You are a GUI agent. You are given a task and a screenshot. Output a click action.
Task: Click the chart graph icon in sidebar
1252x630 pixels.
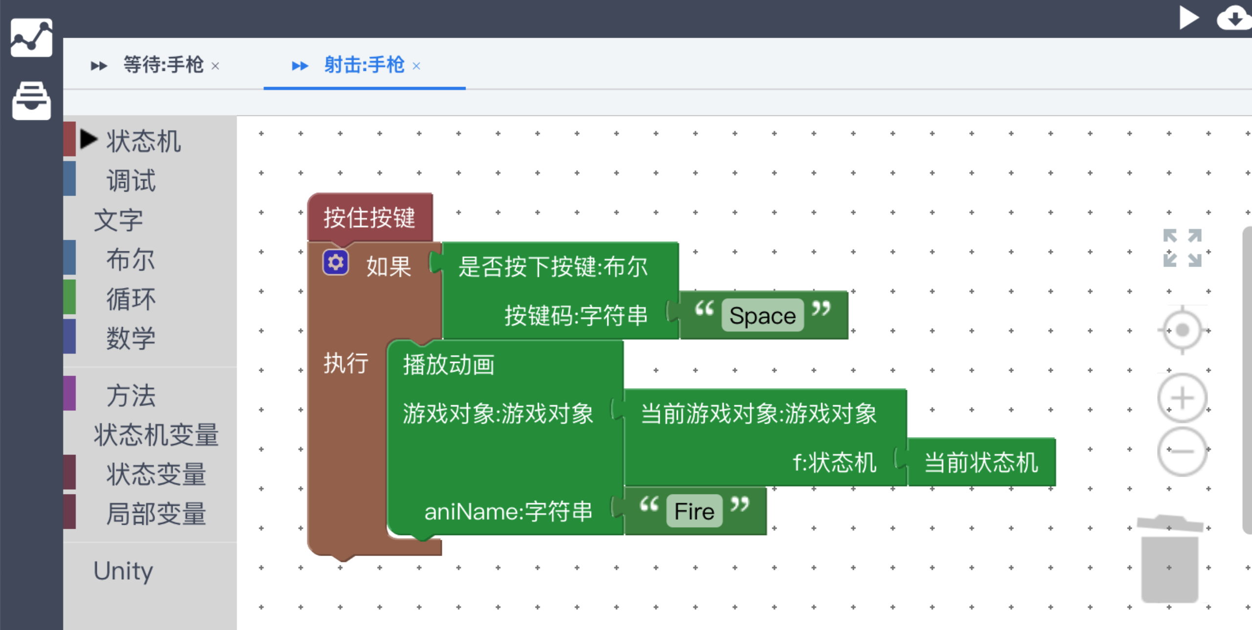pos(31,38)
